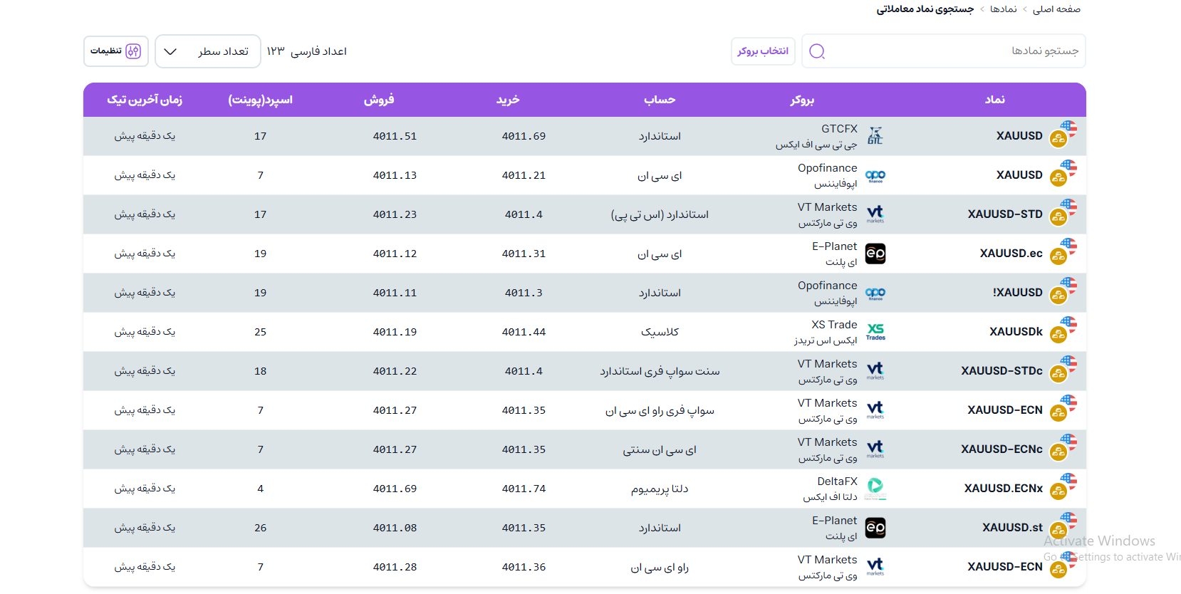Click Opofinance logo in !XAUUSD row
Image resolution: width=1181 pixels, height=594 pixels.
(x=875, y=293)
